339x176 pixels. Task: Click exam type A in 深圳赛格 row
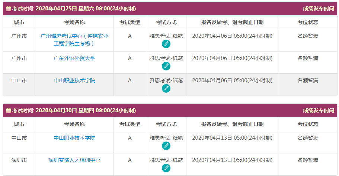pos(130,160)
